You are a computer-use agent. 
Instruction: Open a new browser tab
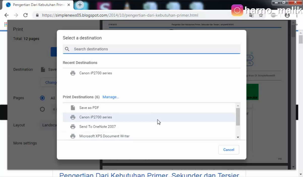[79, 5]
